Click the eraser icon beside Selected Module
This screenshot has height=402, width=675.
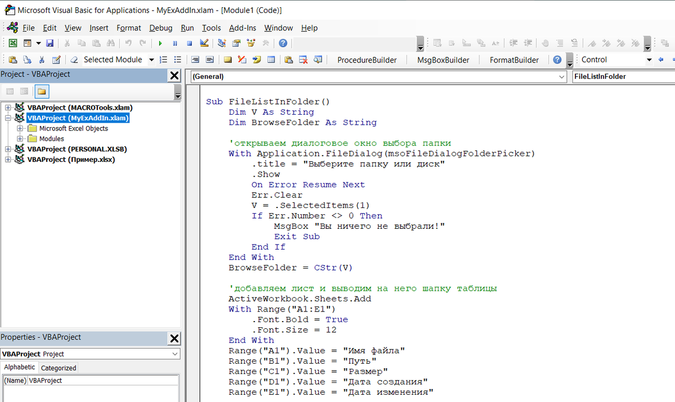pyautogui.click(x=74, y=60)
